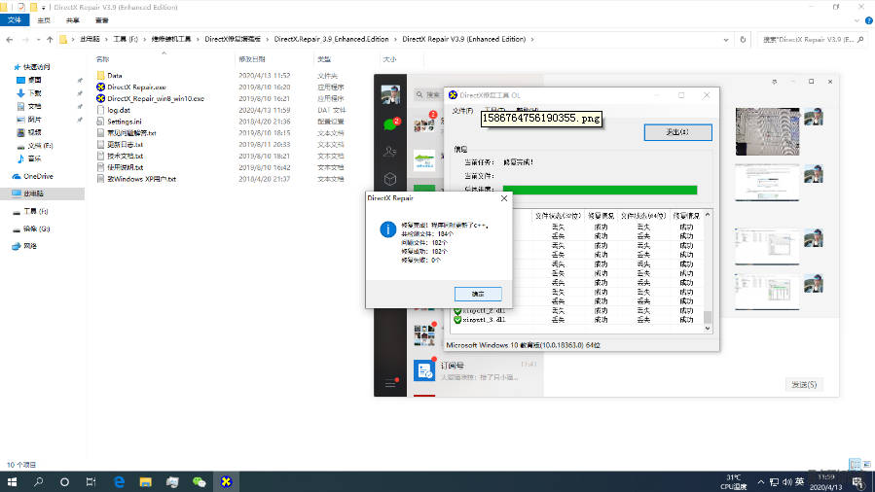Click the Up arrow in Explorer navigation
The width and height of the screenshot is (875, 492).
pyautogui.click(x=50, y=40)
